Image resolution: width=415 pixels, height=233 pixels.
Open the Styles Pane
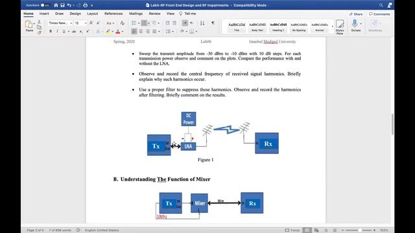pos(340,27)
